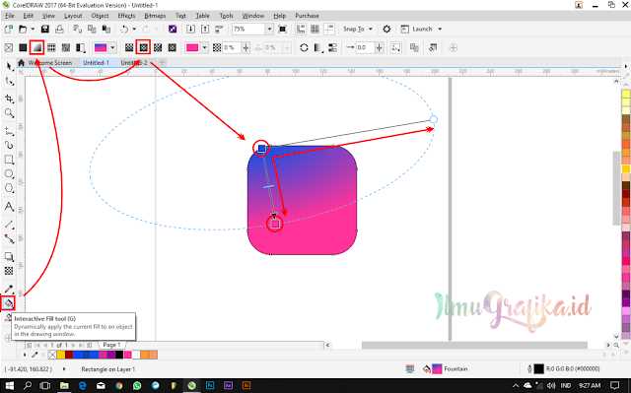Image resolution: width=631 pixels, height=393 pixels.
Task: Open the Options gear icon
Action: [x=386, y=29]
